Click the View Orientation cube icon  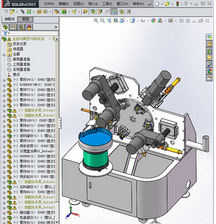pyautogui.click(x=122, y=21)
